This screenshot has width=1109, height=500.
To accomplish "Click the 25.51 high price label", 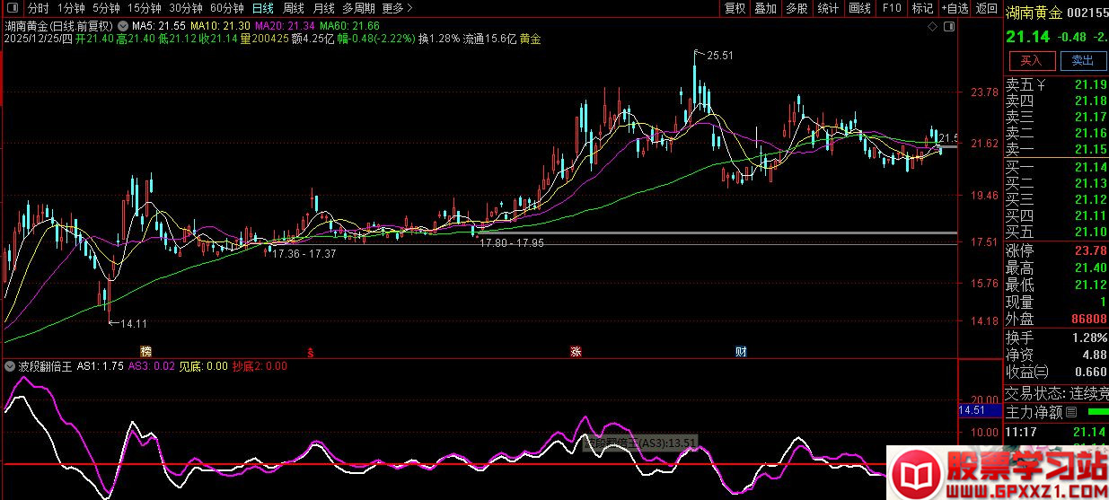I will [719, 56].
